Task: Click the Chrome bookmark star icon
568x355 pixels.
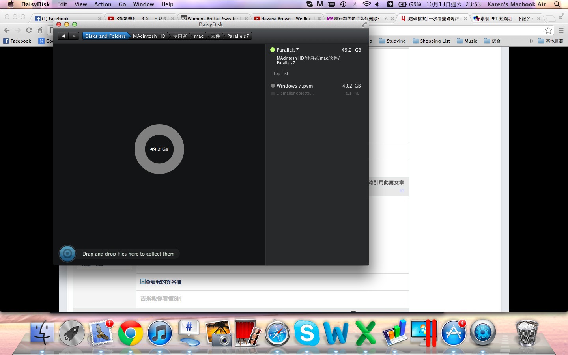Action: point(548,30)
